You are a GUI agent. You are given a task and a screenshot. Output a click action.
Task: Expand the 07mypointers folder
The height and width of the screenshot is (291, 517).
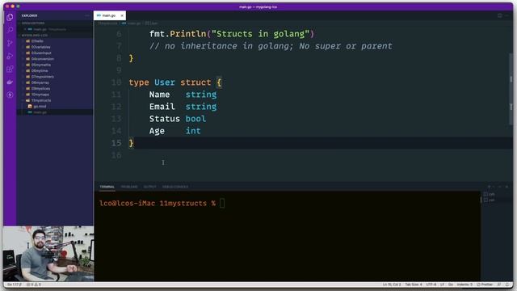pos(55,77)
